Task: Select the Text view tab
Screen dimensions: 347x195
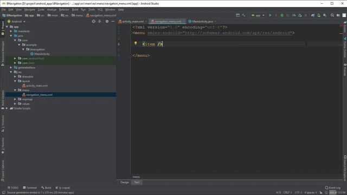Action: 137,182
